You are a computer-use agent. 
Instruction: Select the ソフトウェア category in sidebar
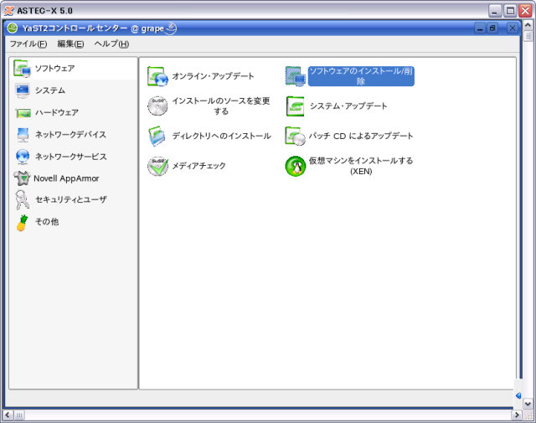(x=54, y=68)
